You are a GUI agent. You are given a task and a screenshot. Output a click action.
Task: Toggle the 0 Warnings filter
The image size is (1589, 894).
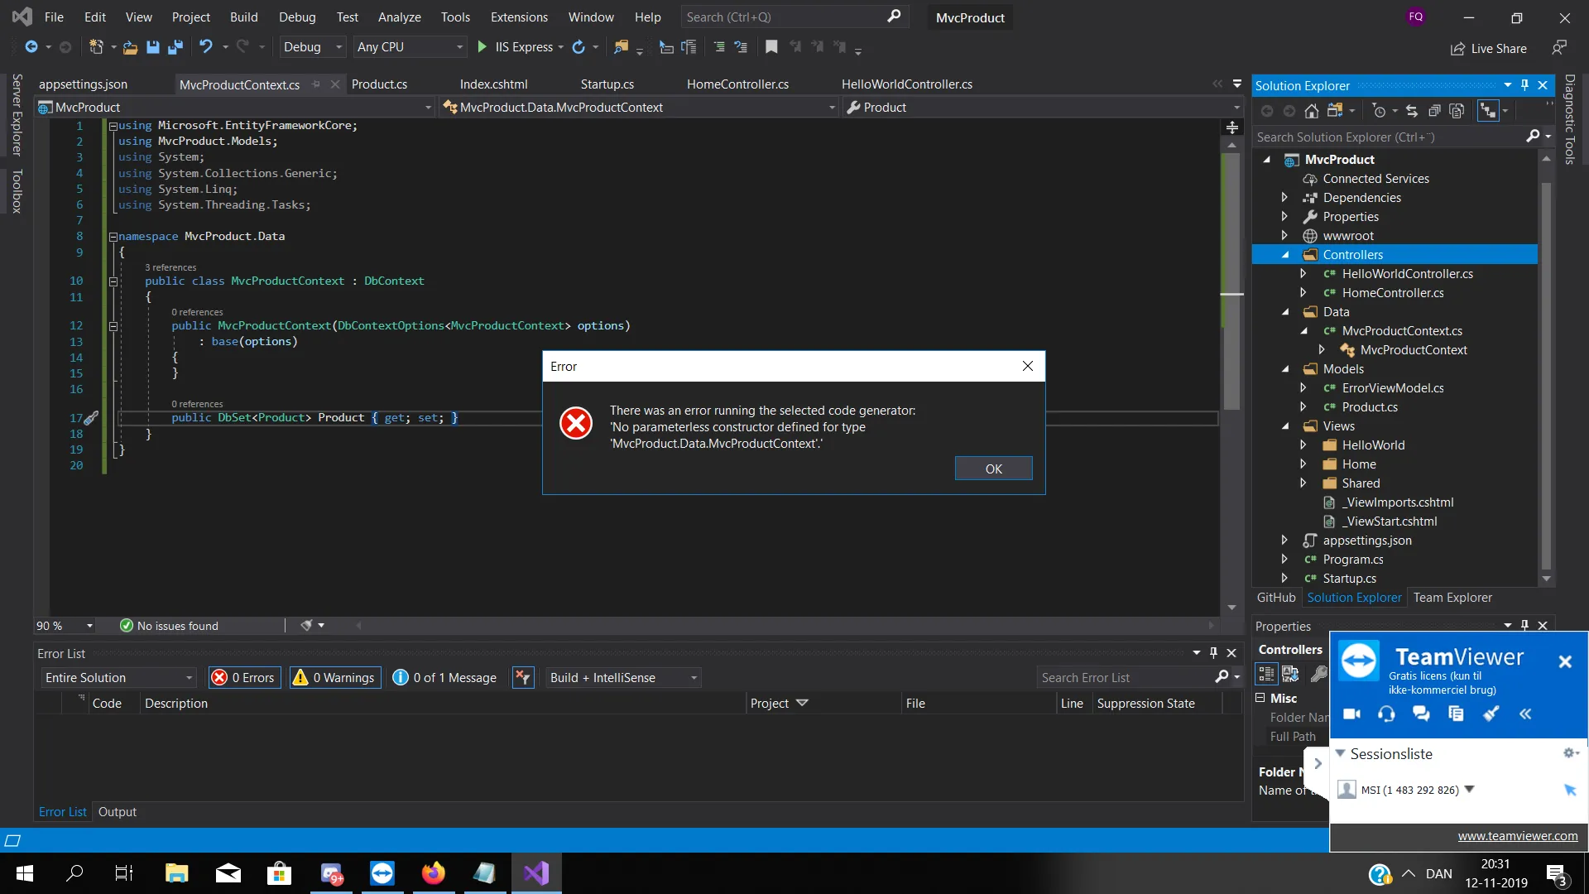coord(335,678)
